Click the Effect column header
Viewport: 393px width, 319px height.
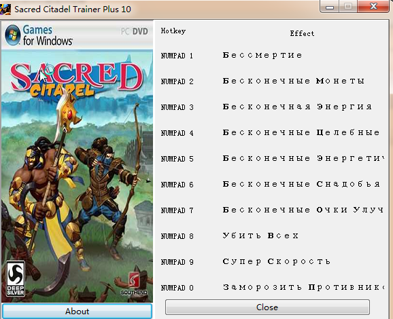click(302, 33)
